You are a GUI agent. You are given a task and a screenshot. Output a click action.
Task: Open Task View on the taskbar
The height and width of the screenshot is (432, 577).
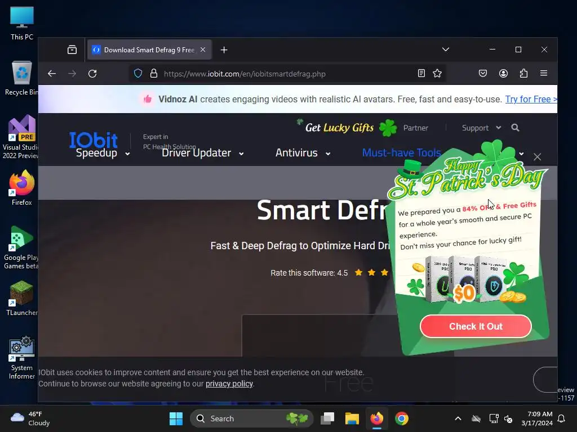(327, 418)
